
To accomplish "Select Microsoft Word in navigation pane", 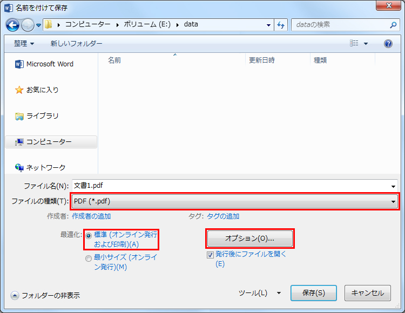I will 44,64.
